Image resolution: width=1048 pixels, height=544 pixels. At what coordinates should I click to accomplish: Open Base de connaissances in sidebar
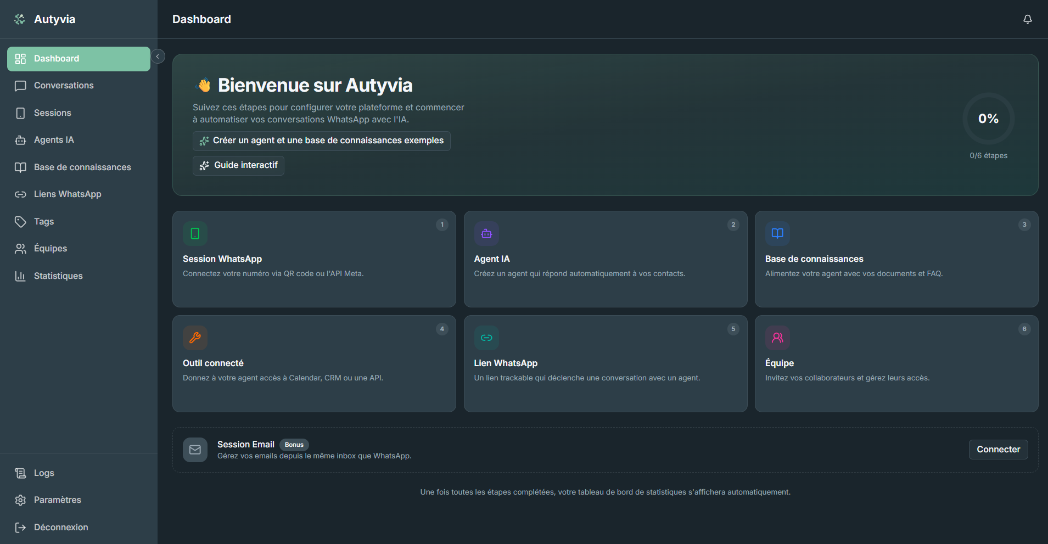point(79,167)
